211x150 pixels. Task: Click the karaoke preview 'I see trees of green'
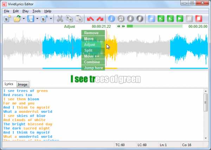click(x=105, y=79)
